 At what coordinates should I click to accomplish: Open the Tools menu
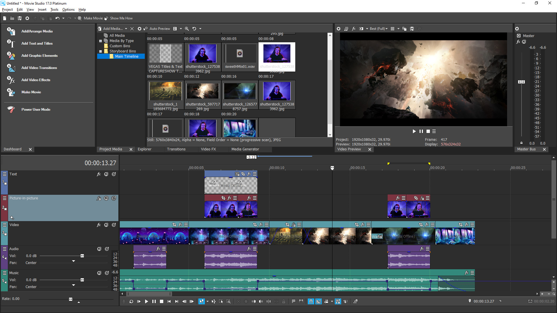[54, 10]
